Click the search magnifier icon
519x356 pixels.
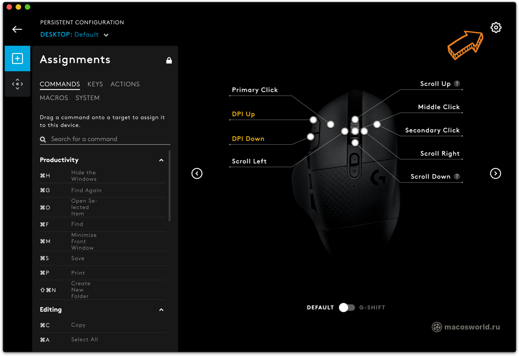point(43,139)
